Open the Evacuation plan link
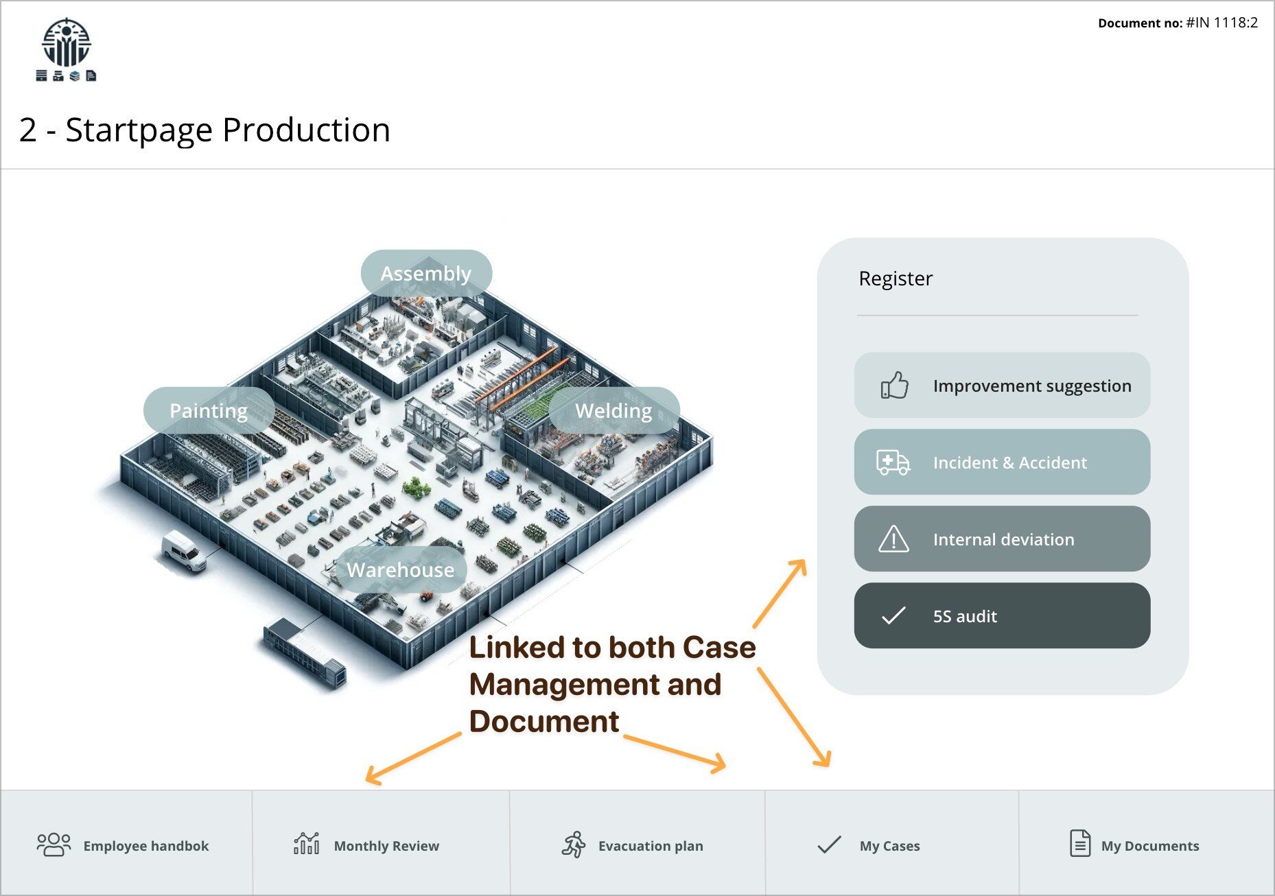1275x896 pixels. (x=637, y=843)
